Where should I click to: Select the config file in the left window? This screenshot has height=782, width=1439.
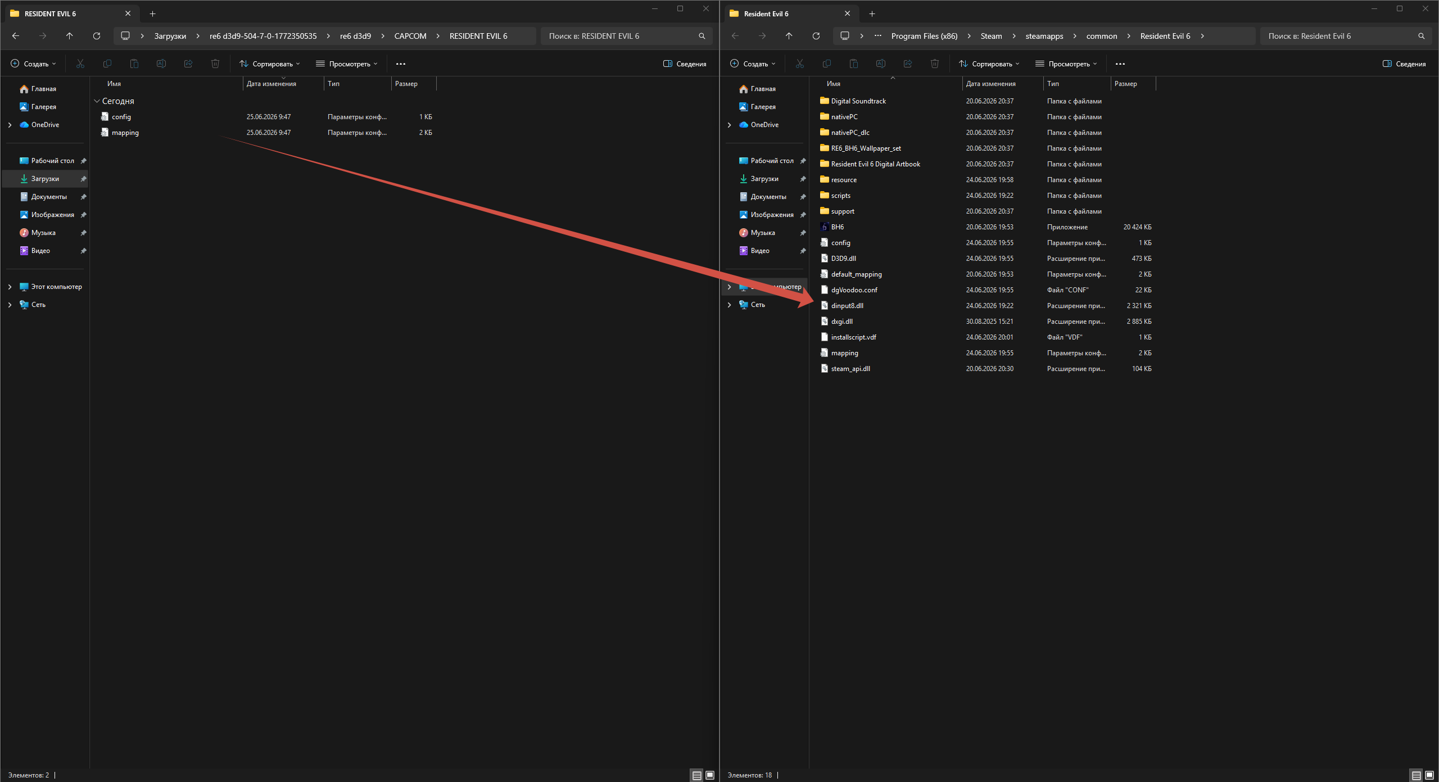pyautogui.click(x=266, y=117)
